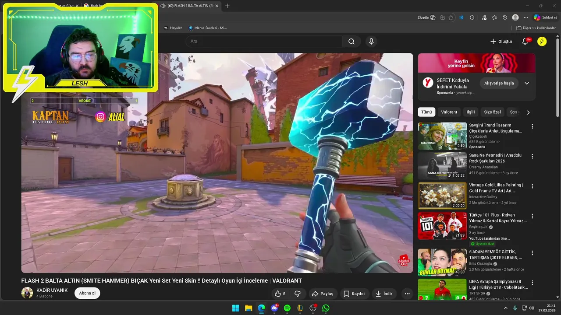This screenshot has width=561, height=315.
Task: Open options menu for Sevgini Trend Tasarım video
Action: (533, 126)
